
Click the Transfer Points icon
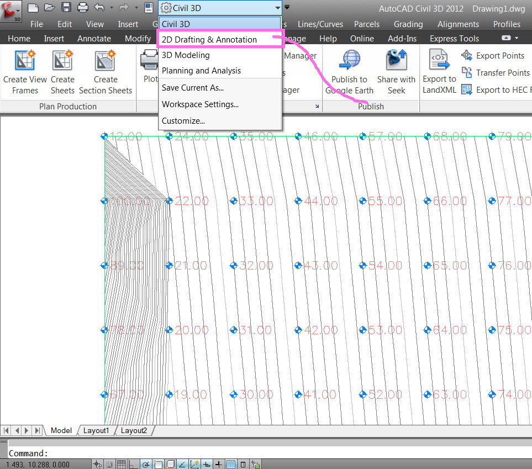[467, 72]
